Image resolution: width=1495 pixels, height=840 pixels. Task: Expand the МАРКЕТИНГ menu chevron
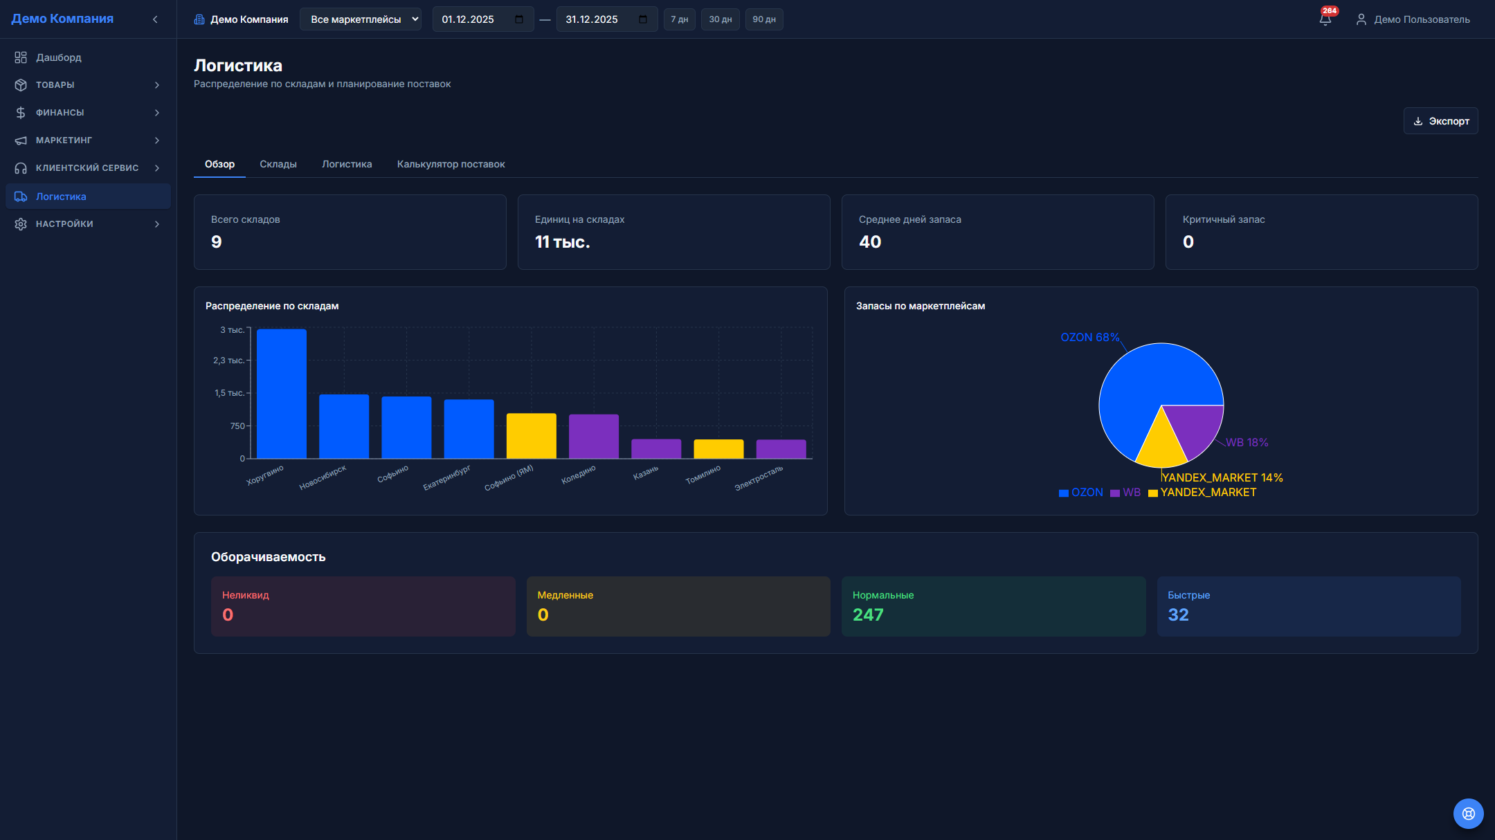click(157, 140)
